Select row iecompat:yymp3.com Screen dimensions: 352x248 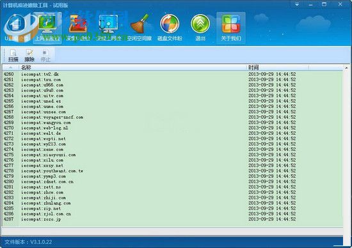click(172, 176)
